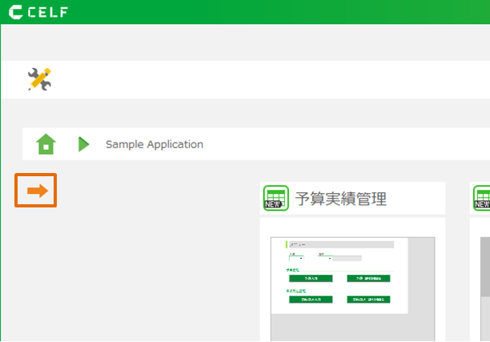Click the gray title bar inside the preview

point(340,244)
